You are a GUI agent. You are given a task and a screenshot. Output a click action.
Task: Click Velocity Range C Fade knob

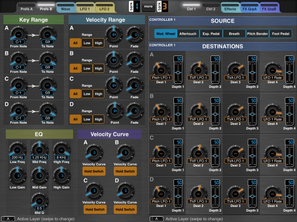point(135,86)
